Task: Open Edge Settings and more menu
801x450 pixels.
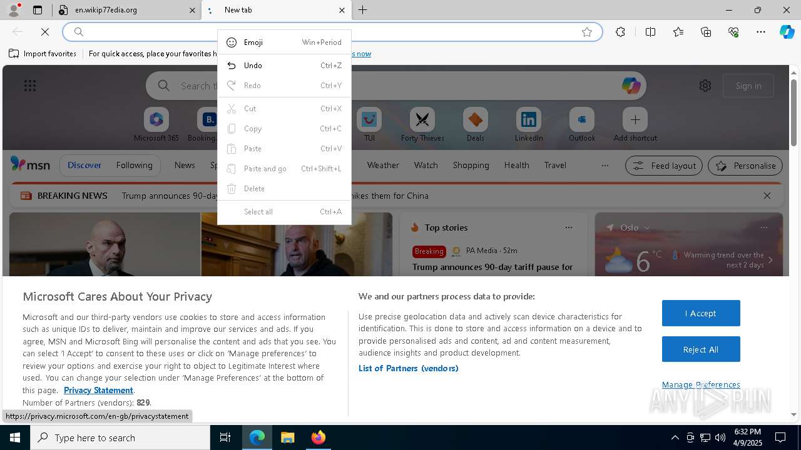Action: point(761,32)
